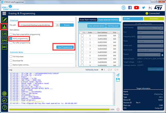166x113 pixels.
Task: Save the log with floppy disk icon
Action: [x=118, y=80]
